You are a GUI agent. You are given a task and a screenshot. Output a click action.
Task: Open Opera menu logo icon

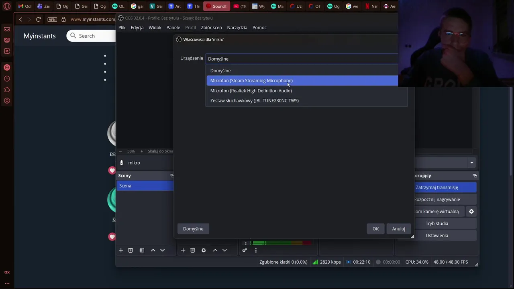tap(7, 6)
